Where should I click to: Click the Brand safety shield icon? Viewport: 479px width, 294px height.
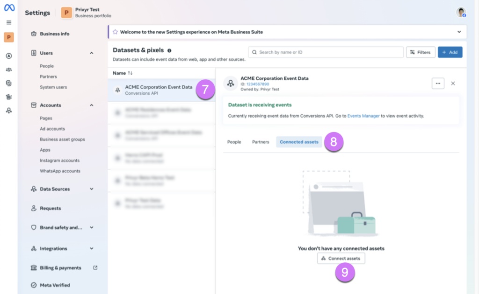[34, 228]
